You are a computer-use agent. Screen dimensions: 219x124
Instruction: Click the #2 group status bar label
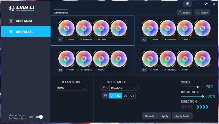pos(144,40)
